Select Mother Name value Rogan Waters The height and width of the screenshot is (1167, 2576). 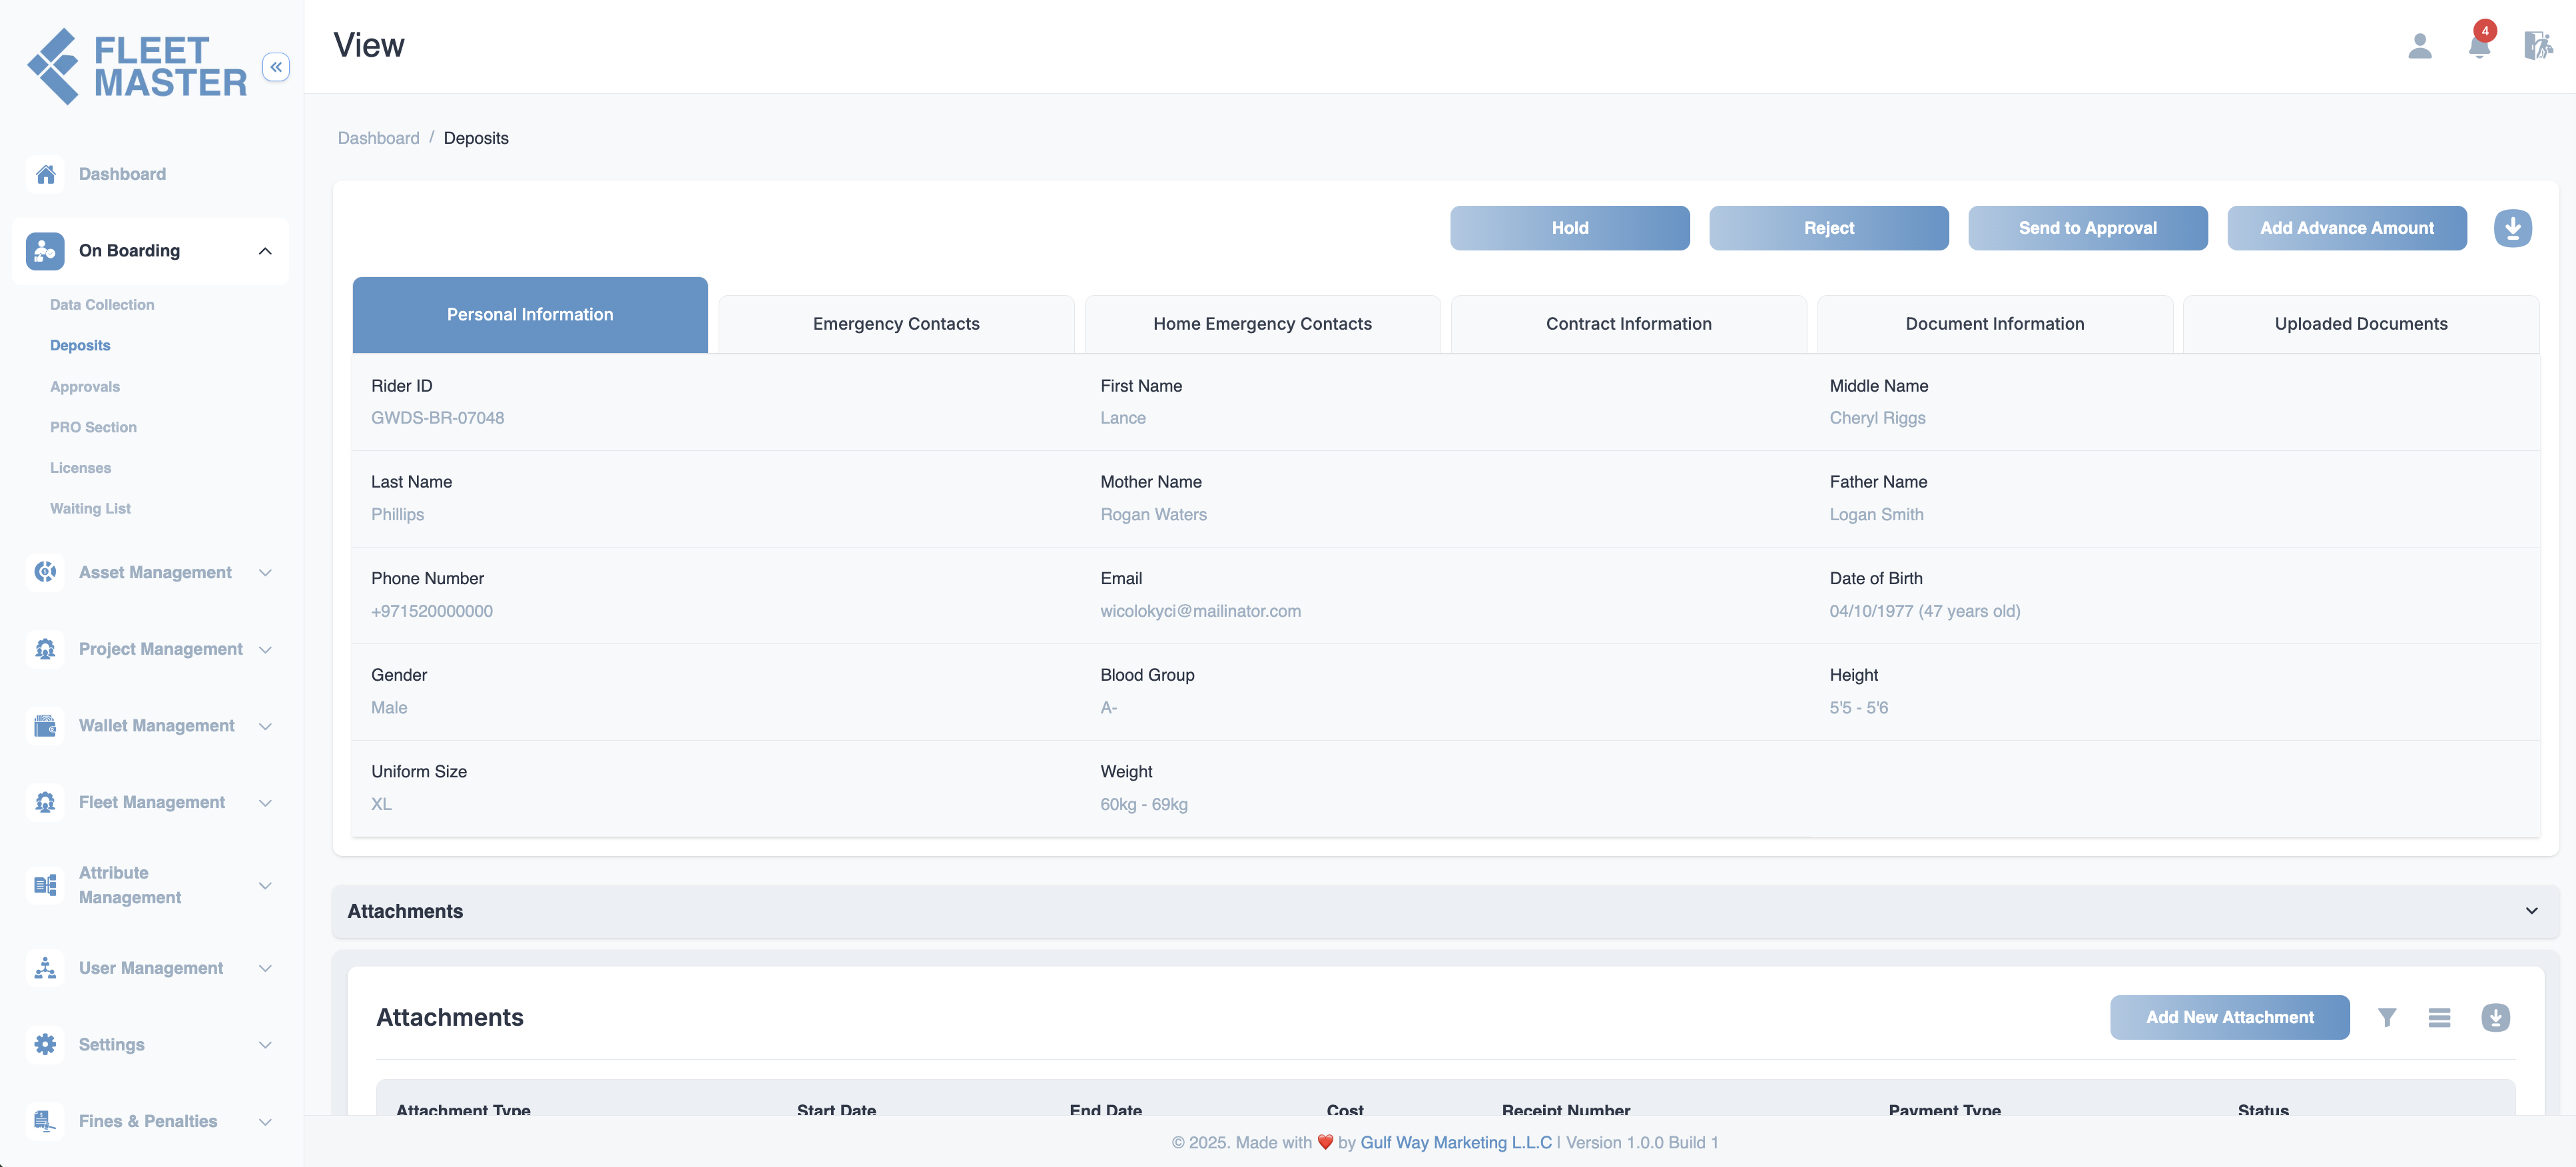point(1153,514)
